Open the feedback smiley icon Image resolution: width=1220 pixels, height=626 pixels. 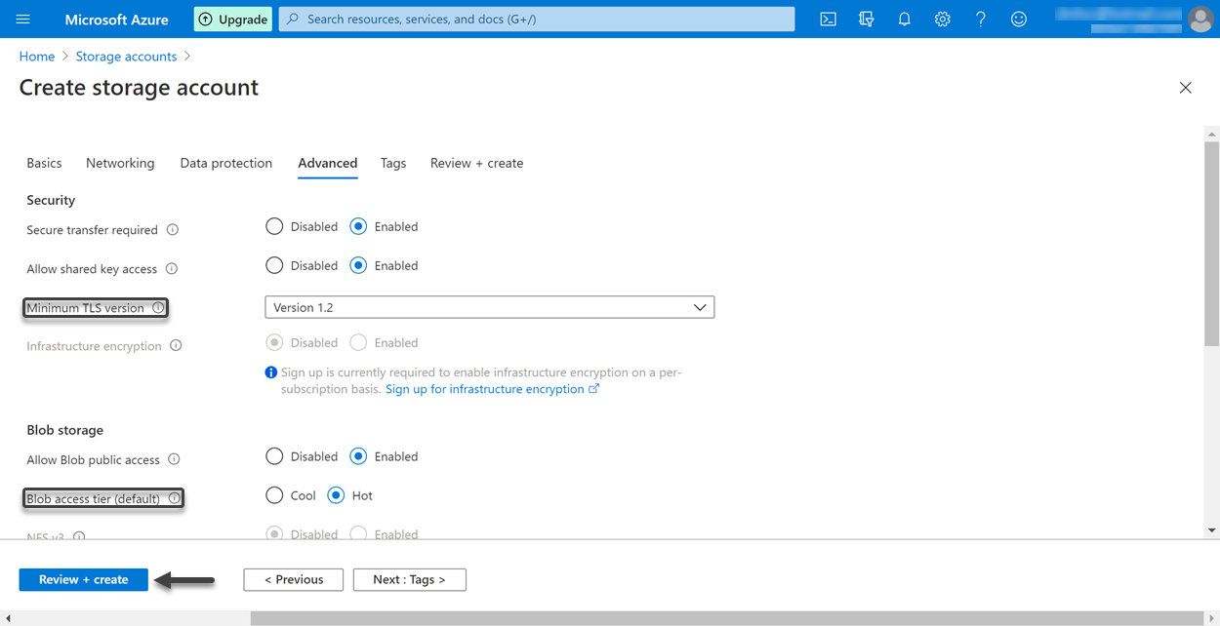click(1018, 20)
